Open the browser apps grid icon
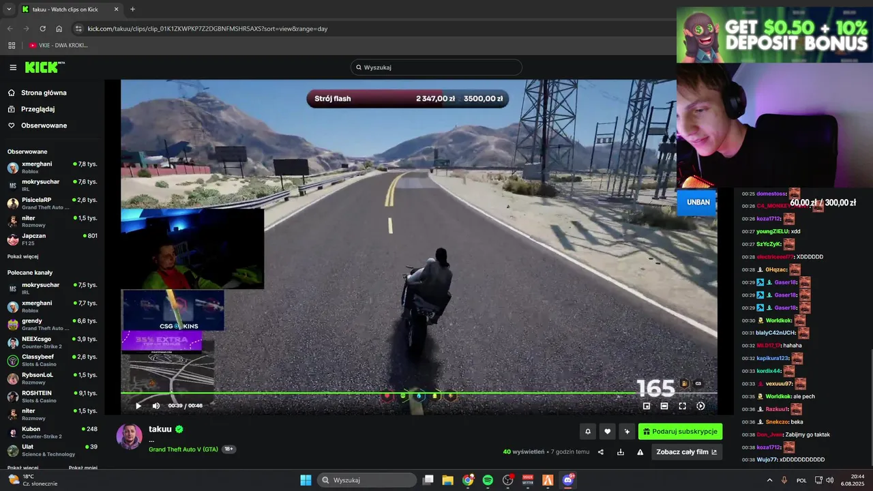The height and width of the screenshot is (491, 873). (12, 46)
